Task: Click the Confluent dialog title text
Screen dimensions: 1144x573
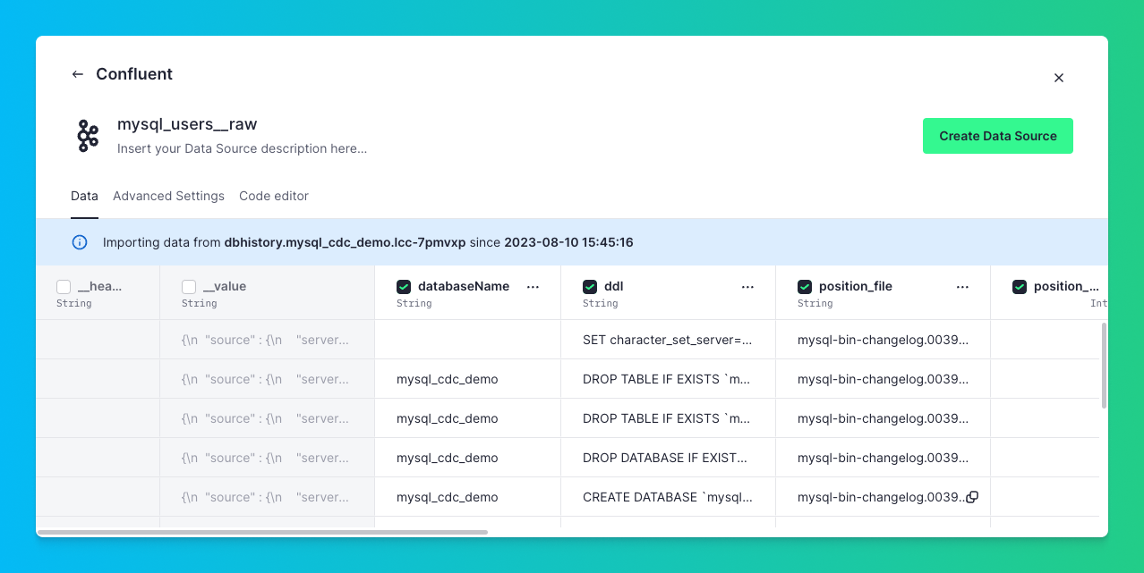Action: [x=134, y=74]
